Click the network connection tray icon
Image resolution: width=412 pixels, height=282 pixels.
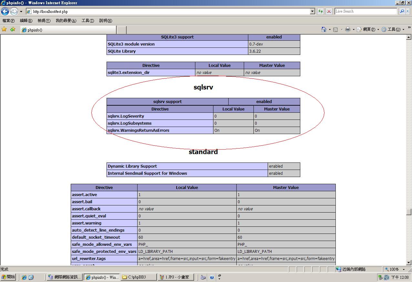386,277
